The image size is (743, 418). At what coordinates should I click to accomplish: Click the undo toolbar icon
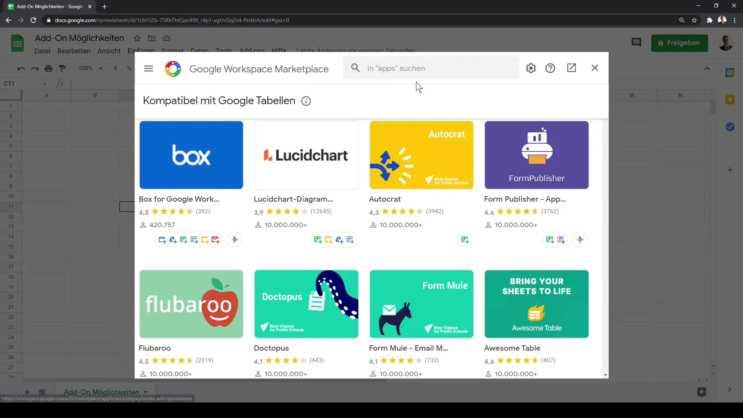tap(21, 69)
